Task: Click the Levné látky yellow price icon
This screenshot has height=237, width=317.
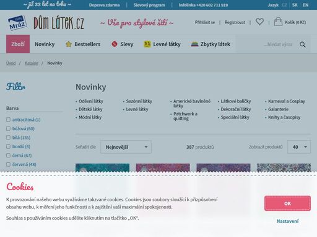Action: pos(147,44)
